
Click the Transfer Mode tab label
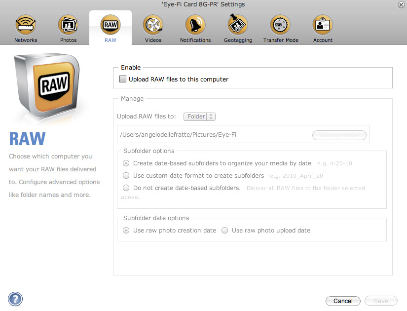point(281,40)
